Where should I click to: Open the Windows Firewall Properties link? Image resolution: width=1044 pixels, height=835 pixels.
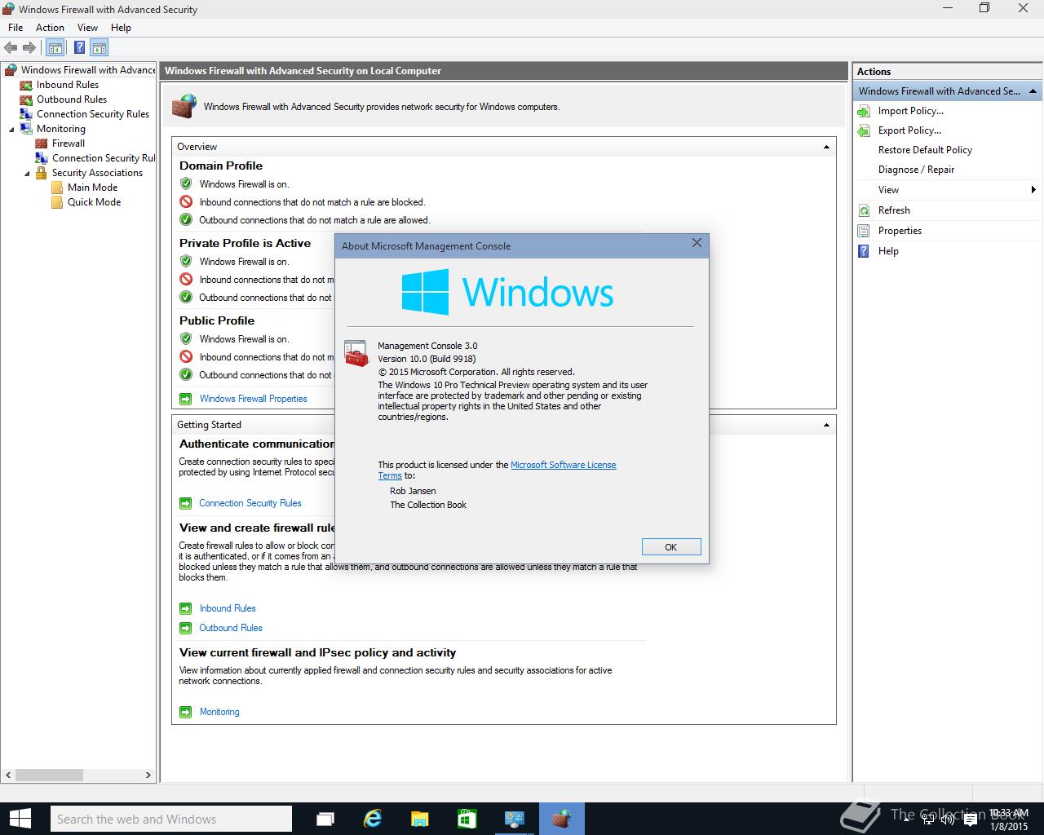coord(254,399)
